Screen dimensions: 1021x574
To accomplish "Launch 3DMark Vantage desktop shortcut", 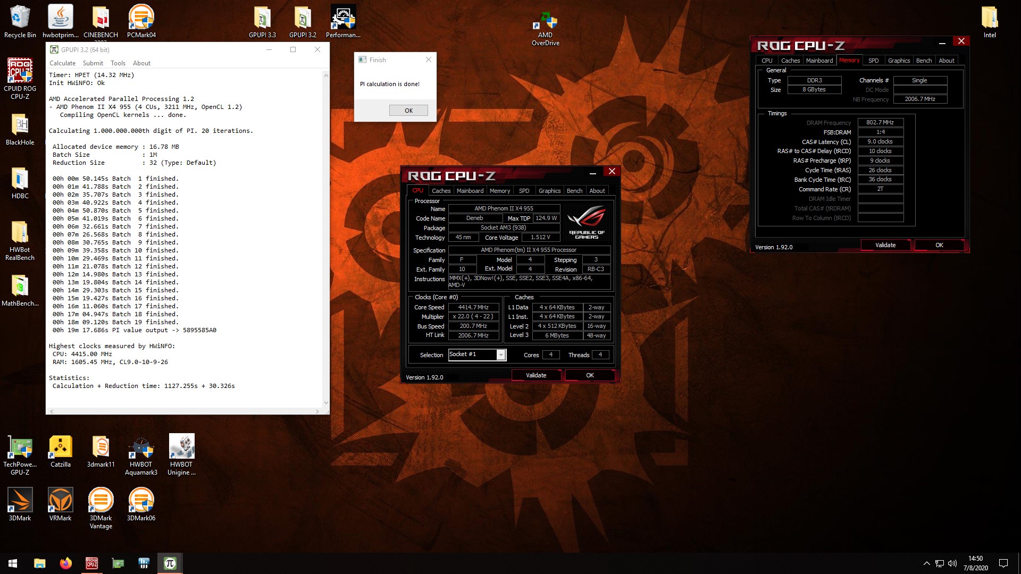I will click(x=101, y=508).
